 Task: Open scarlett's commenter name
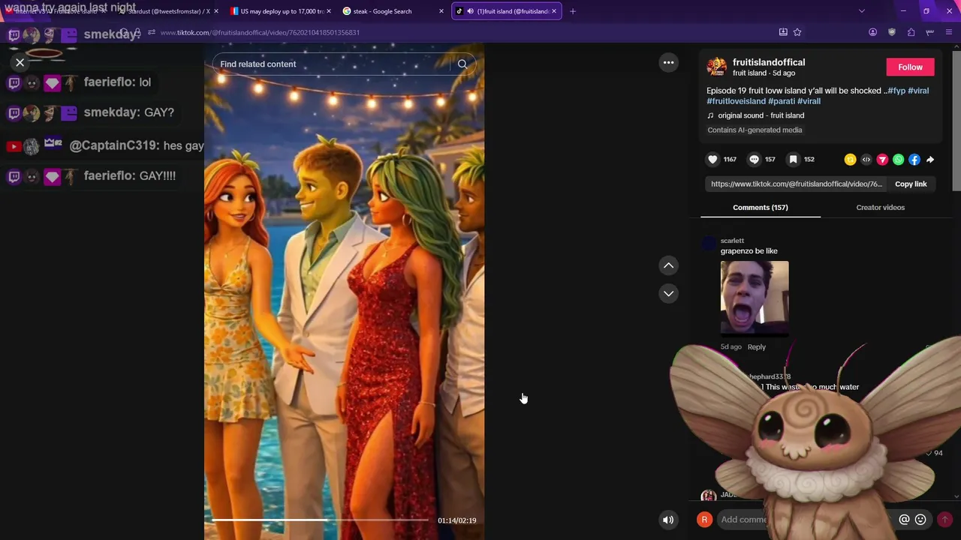tap(732, 241)
